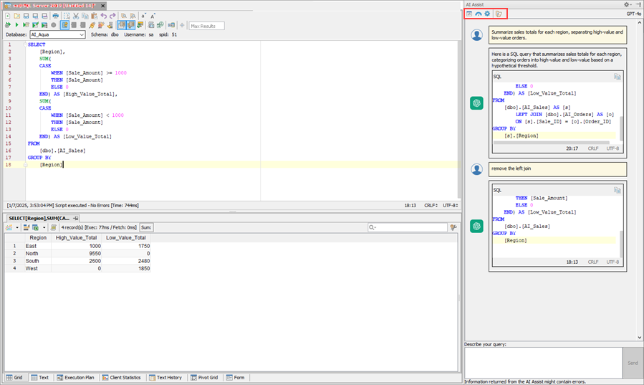Open the results search options dropdown

click(373, 227)
